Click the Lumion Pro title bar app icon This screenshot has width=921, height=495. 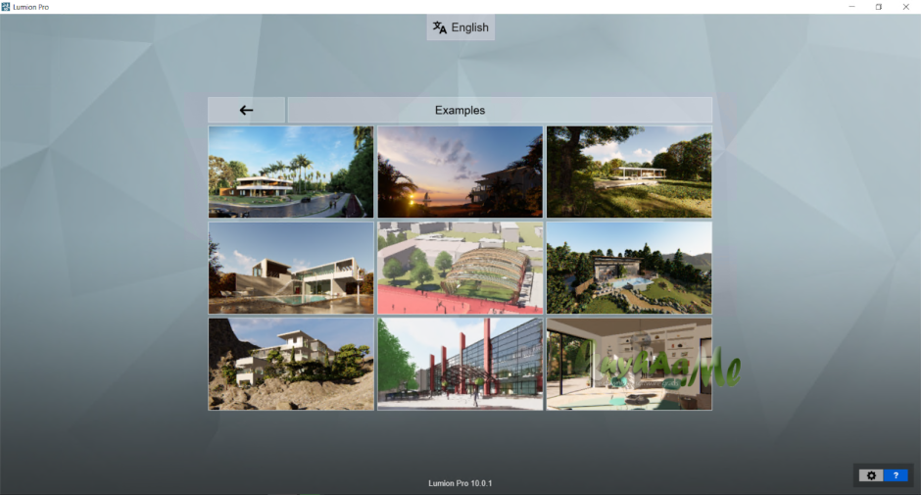coord(7,7)
